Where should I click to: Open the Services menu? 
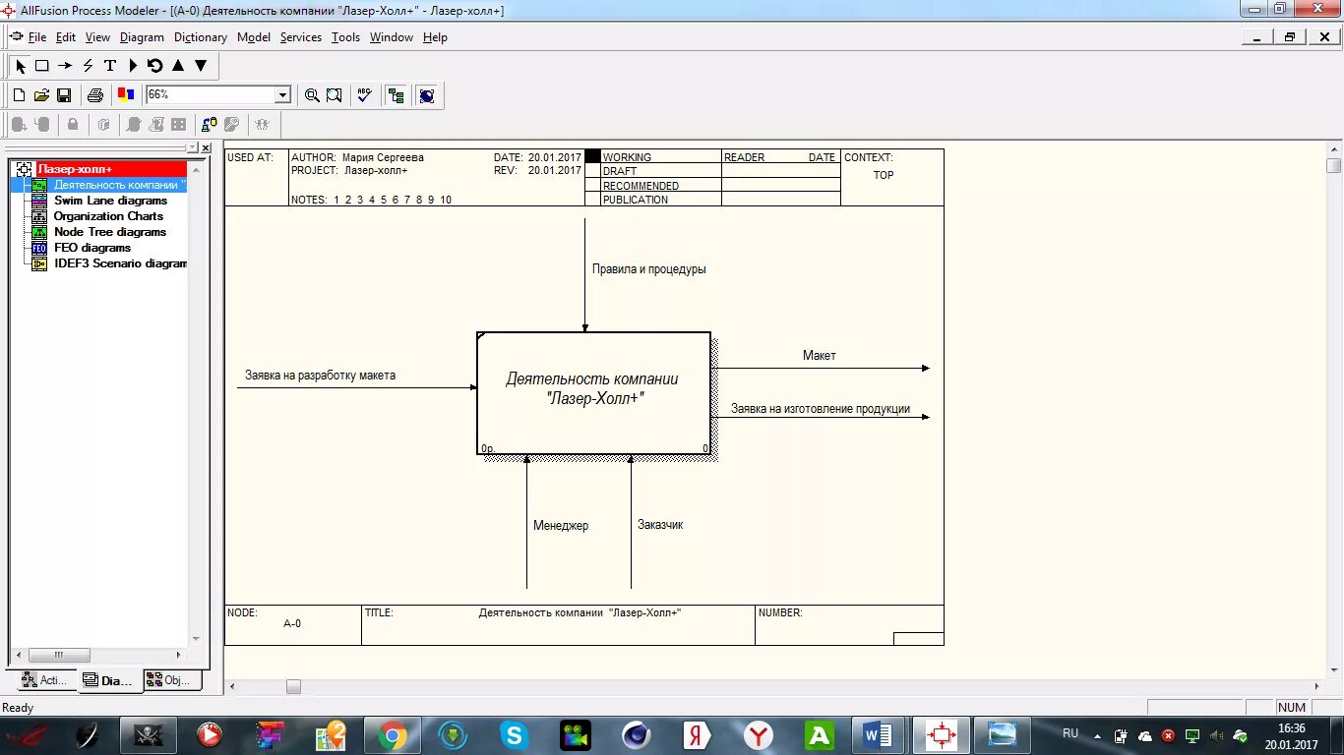tap(301, 37)
